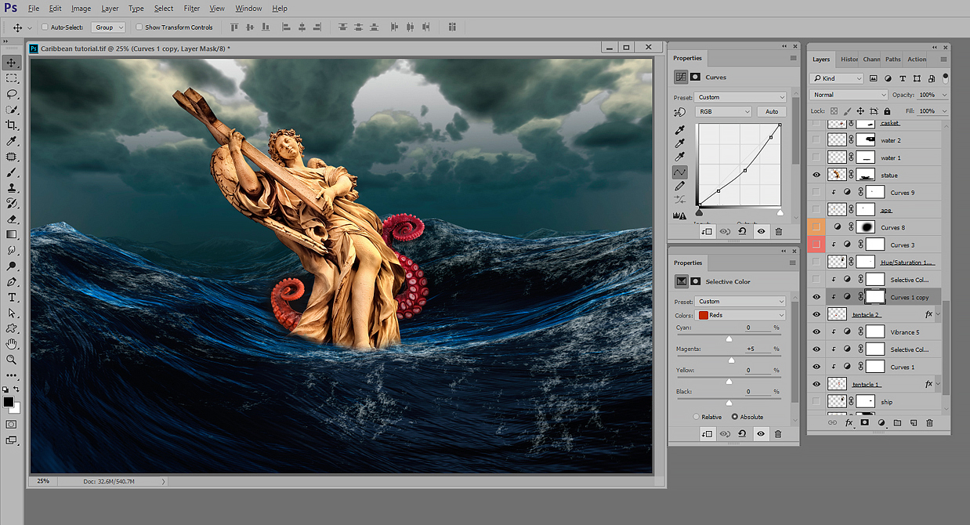Click the Auto button in Curves
This screenshot has height=525, width=970.
(x=772, y=112)
